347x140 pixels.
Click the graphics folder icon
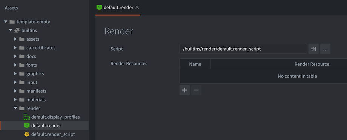(x=22, y=73)
